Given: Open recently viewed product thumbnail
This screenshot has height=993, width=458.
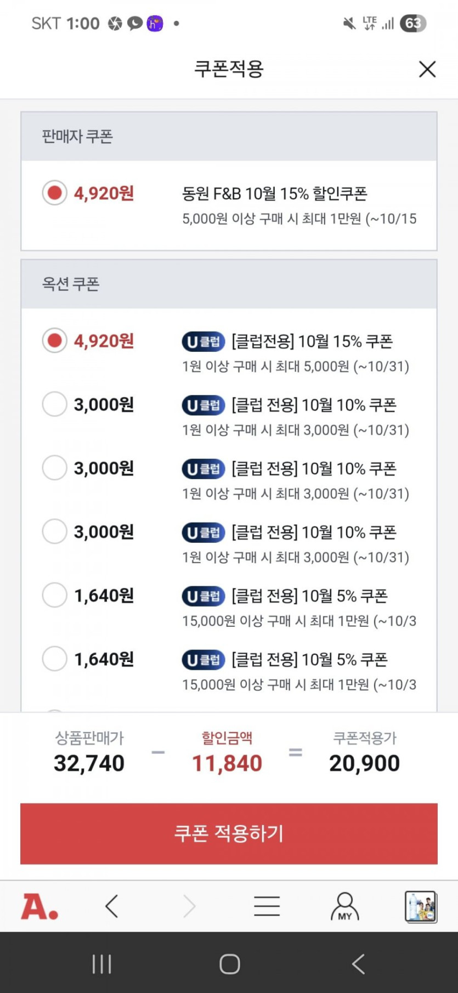Looking at the screenshot, I should click(x=421, y=906).
